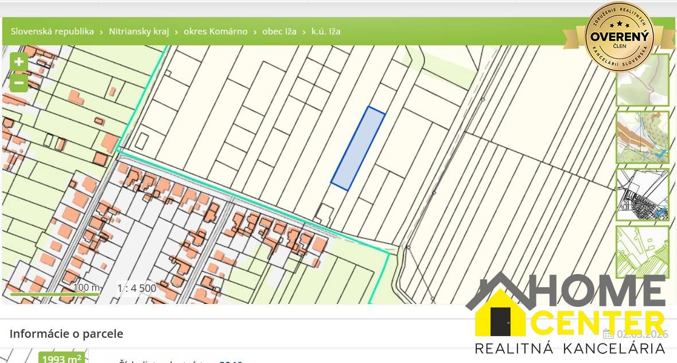Open k.ú. Iža breadcrumb

point(326,32)
